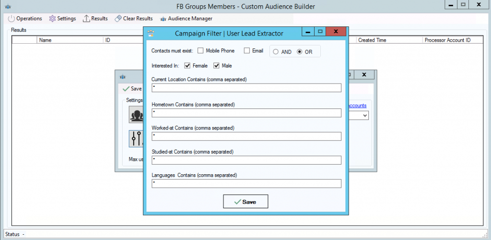This screenshot has height=240, width=491.
Task: Click the middle settings window title icon
Action: click(x=122, y=77)
